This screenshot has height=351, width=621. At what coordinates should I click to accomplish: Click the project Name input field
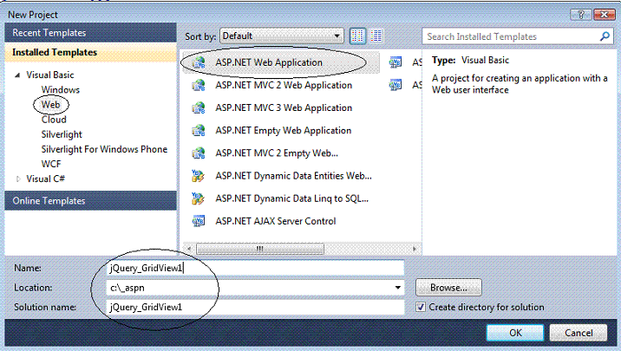click(x=255, y=268)
